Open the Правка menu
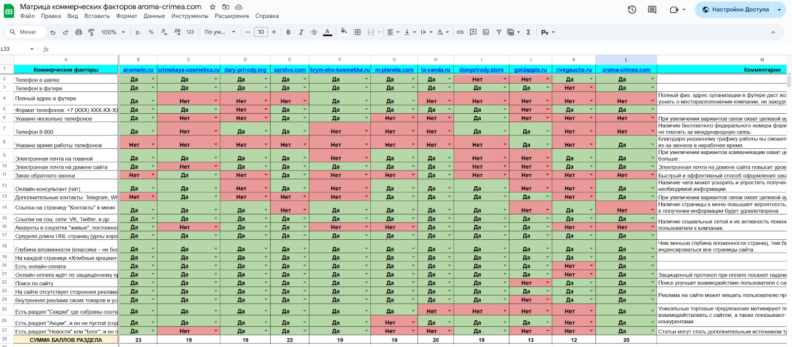 [x=51, y=16]
